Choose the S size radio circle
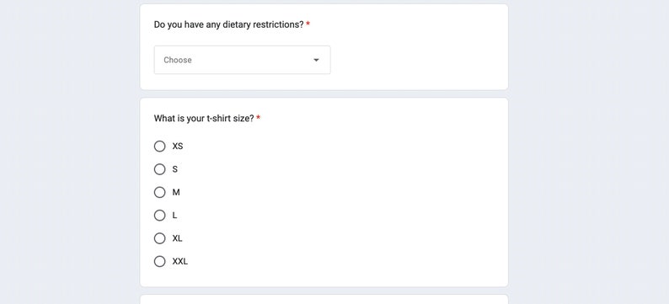The height and width of the screenshot is (304, 669). 159,169
